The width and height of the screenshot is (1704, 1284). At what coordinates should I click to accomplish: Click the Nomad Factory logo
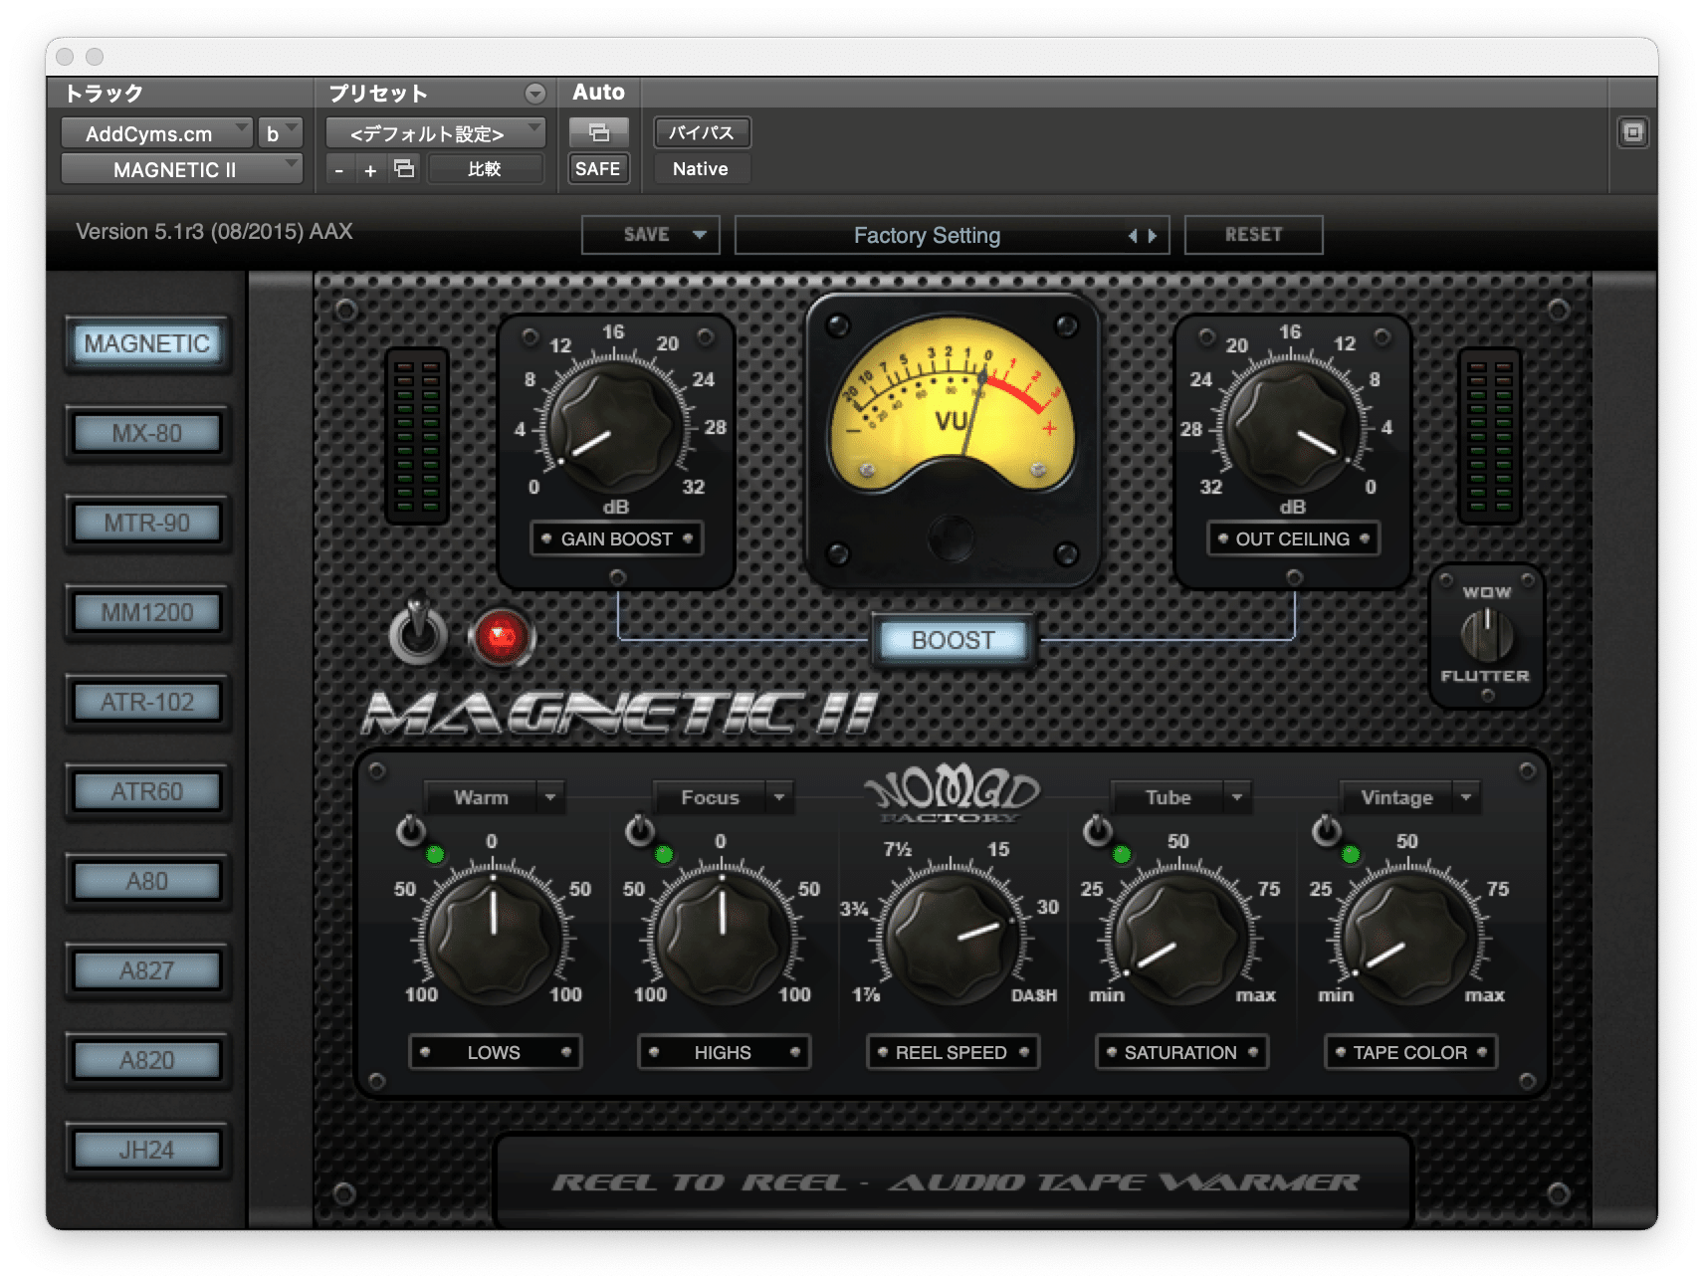pos(953,795)
